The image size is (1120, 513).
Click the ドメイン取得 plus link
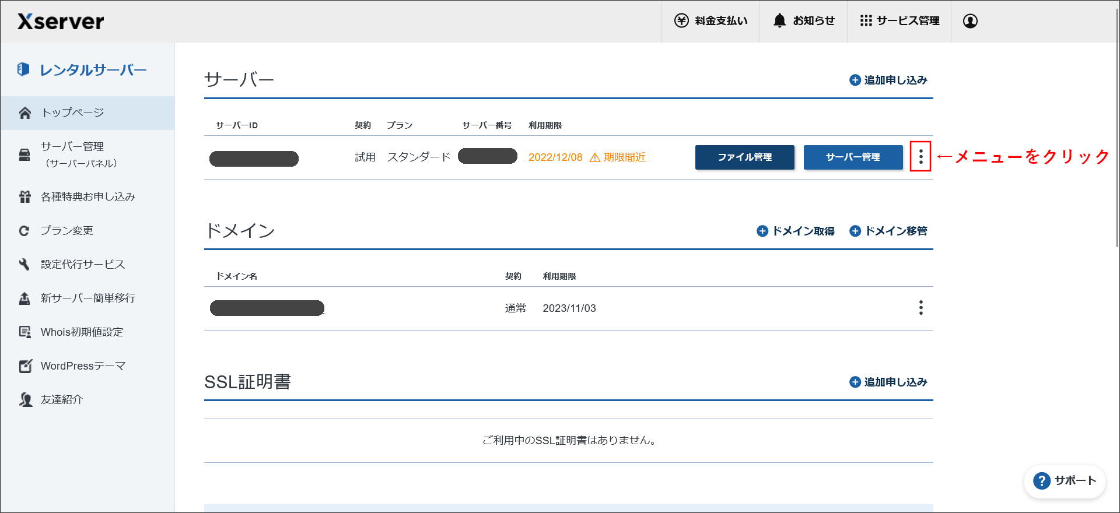(795, 231)
